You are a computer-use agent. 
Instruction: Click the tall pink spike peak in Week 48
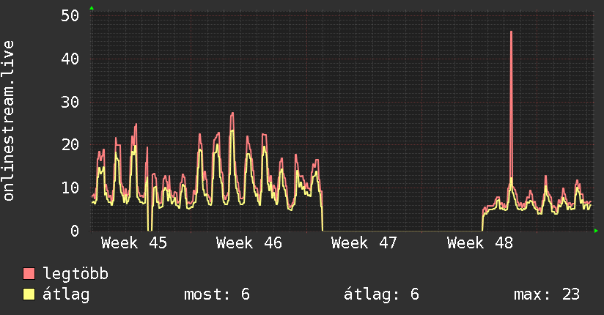click(x=511, y=32)
